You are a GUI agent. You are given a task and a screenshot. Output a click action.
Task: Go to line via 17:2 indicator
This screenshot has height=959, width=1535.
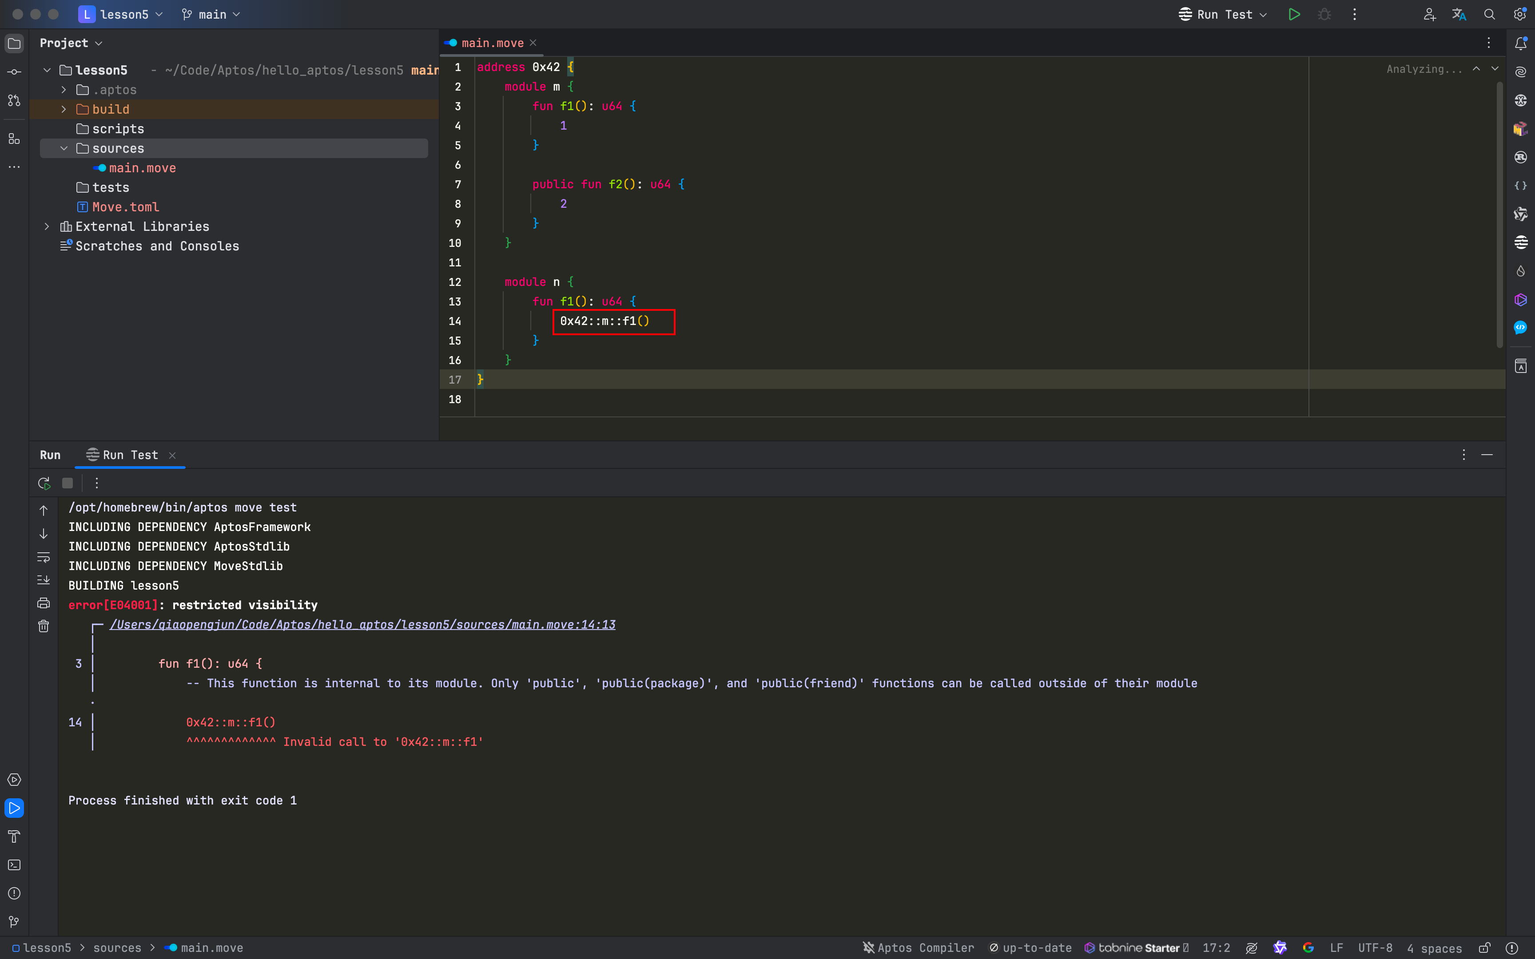pos(1216,947)
